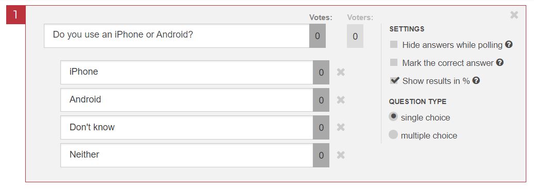Uncheck Show results in % checkbox
The image size is (534, 189).
[394, 80]
